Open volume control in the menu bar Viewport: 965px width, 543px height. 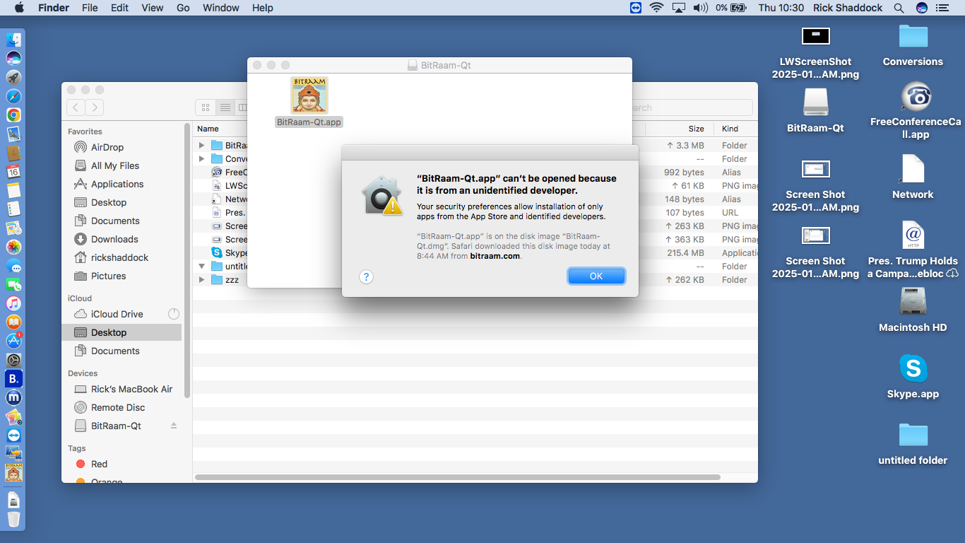point(700,8)
